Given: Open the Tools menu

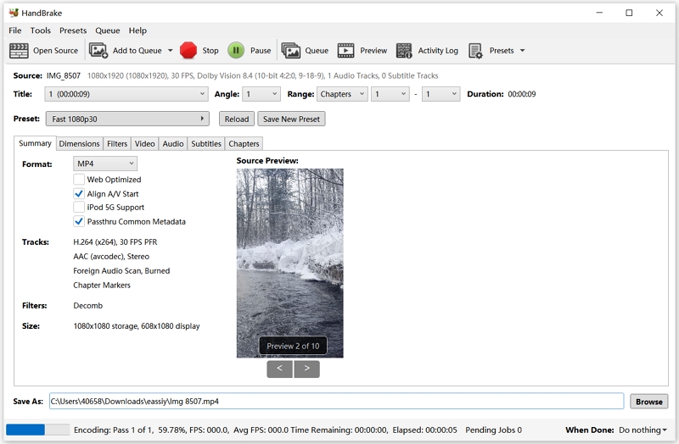Looking at the screenshot, I should click(40, 31).
